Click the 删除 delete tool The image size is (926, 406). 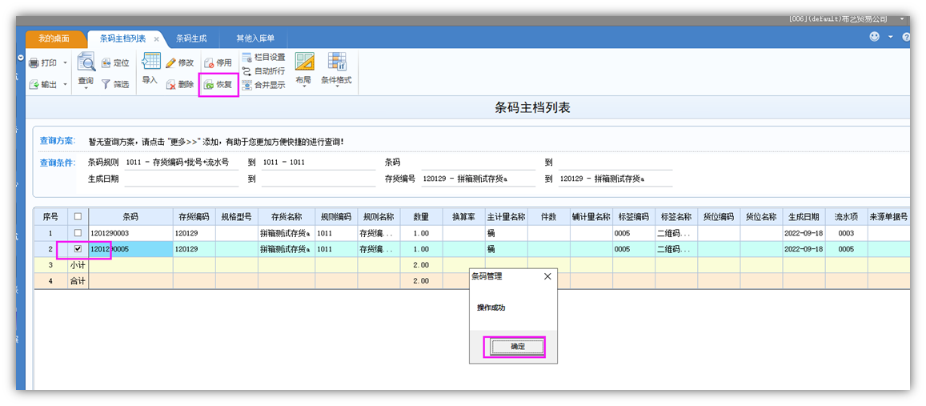tap(179, 85)
